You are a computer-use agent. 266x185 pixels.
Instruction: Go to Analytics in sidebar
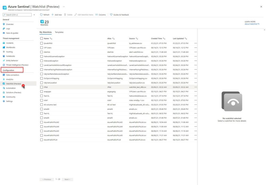pyautogui.click(x=10, y=79)
